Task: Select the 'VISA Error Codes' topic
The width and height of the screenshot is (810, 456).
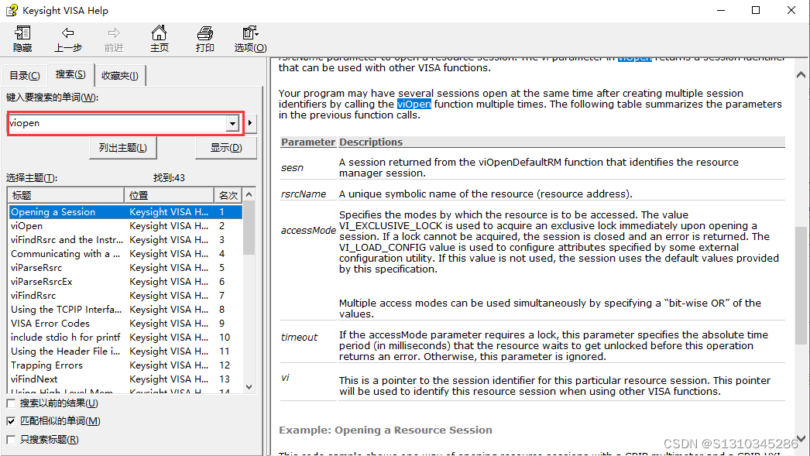Action: tap(125, 324)
